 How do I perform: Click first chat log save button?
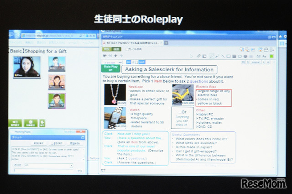pyautogui.click(x=38, y=143)
